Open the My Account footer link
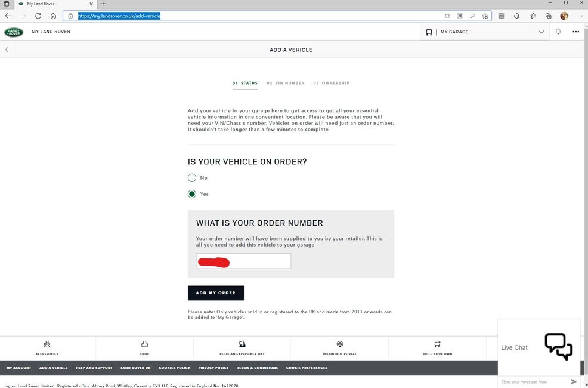Viewport: 588px width, 388px height. [x=18, y=368]
